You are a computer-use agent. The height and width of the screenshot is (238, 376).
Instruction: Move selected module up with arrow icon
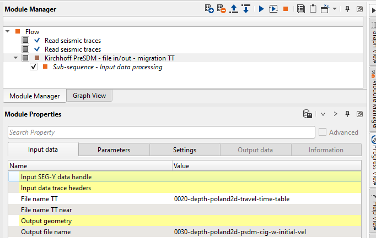234,9
